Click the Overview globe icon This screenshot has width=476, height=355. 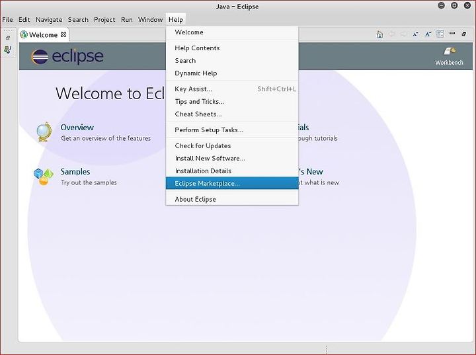point(44,132)
